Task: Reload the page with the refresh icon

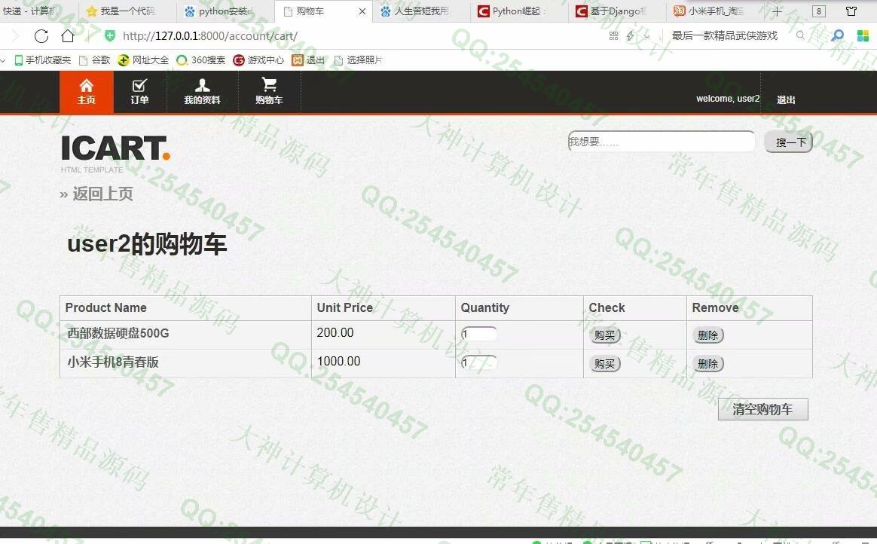Action: click(41, 36)
